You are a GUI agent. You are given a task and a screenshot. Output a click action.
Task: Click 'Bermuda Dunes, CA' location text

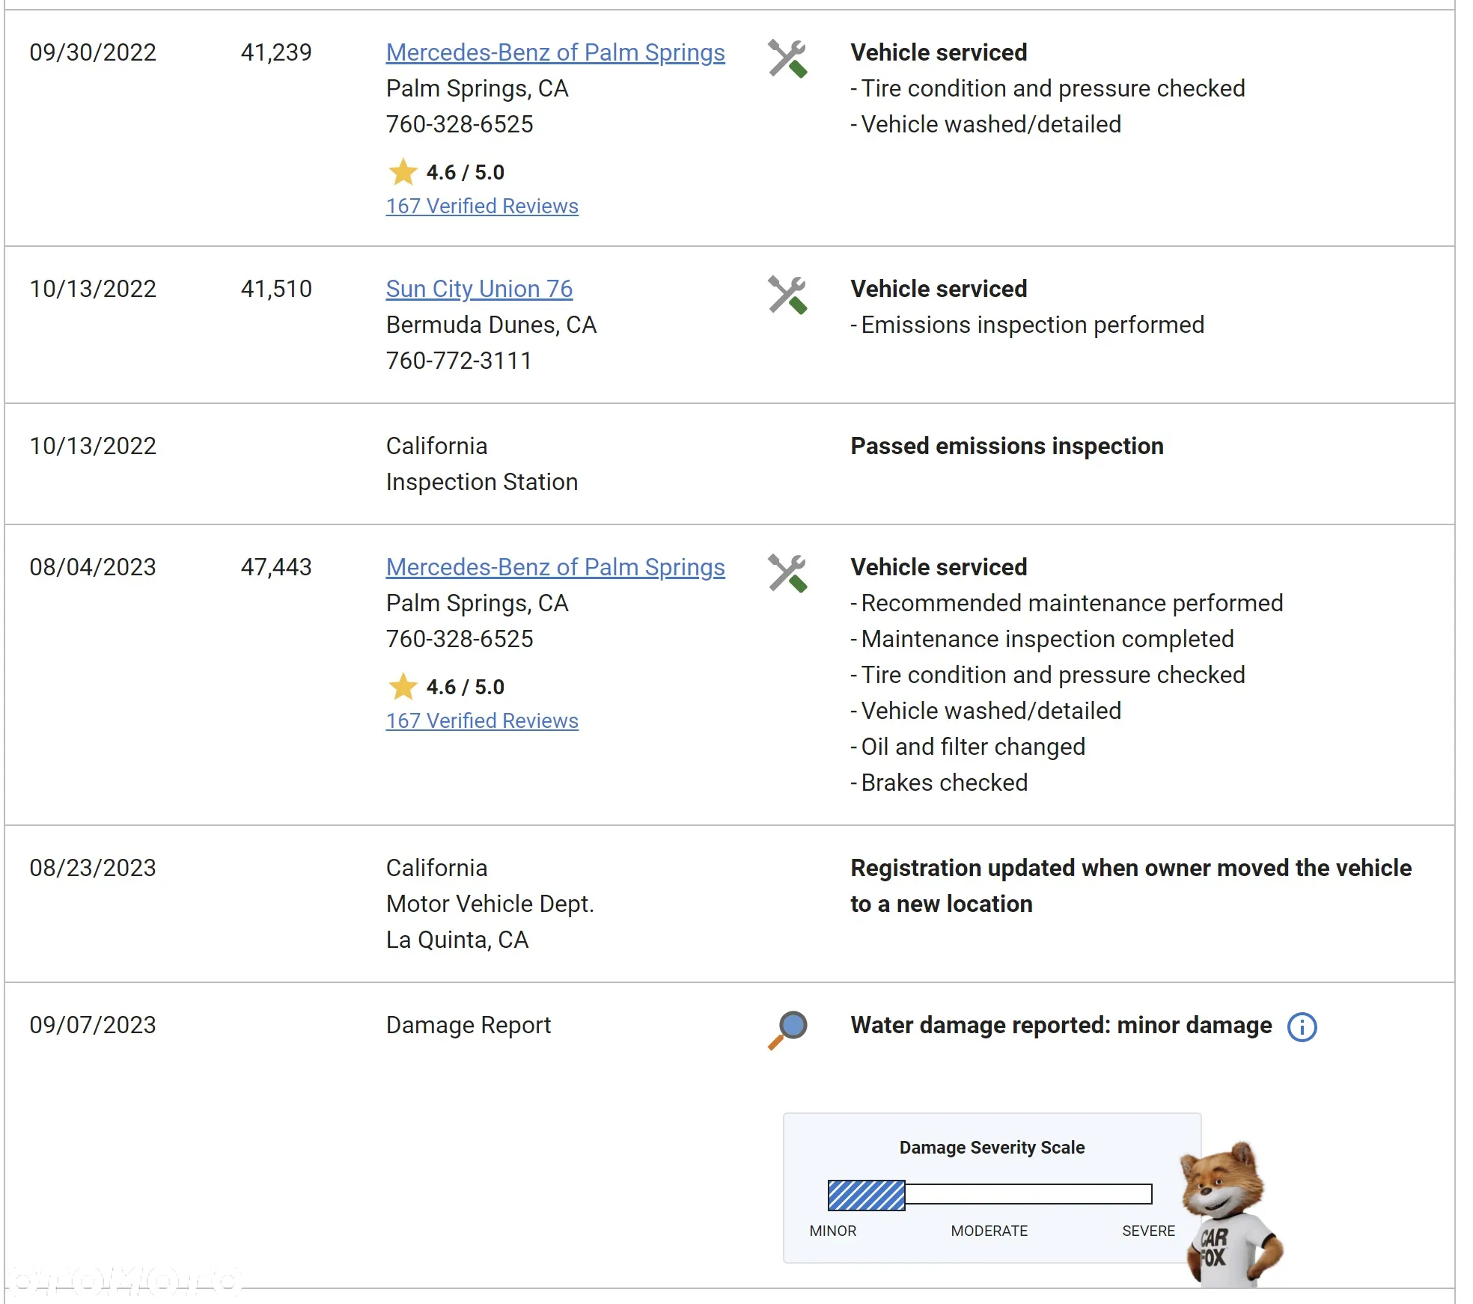point(491,325)
